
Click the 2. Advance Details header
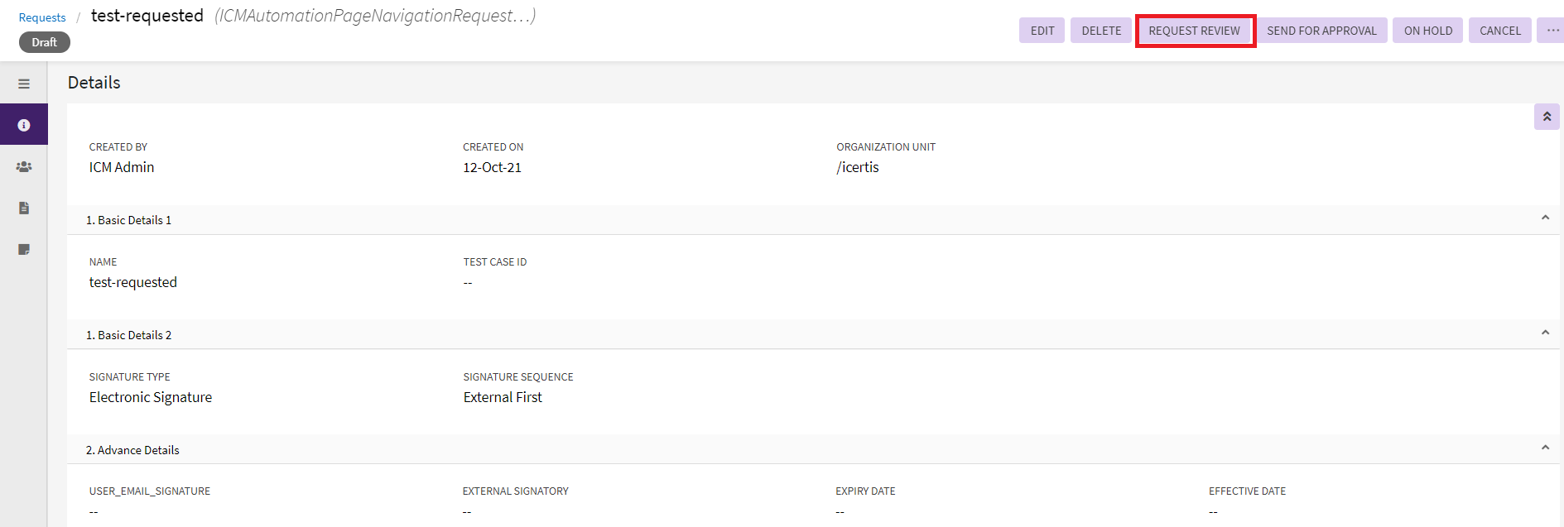tap(132, 450)
